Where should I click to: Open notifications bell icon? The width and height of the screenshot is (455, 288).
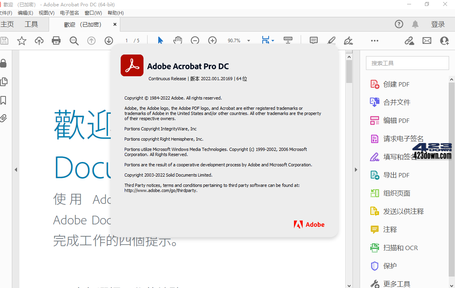click(x=415, y=24)
